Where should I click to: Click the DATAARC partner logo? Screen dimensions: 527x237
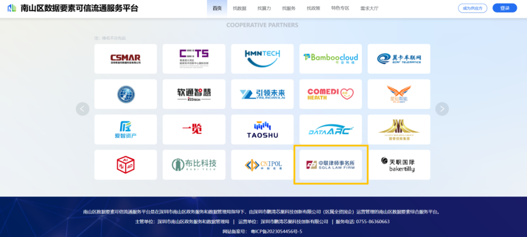[x=330, y=129]
